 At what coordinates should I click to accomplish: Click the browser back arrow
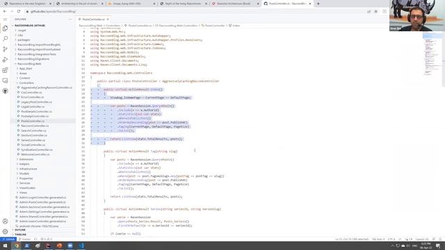tap(5, 11)
